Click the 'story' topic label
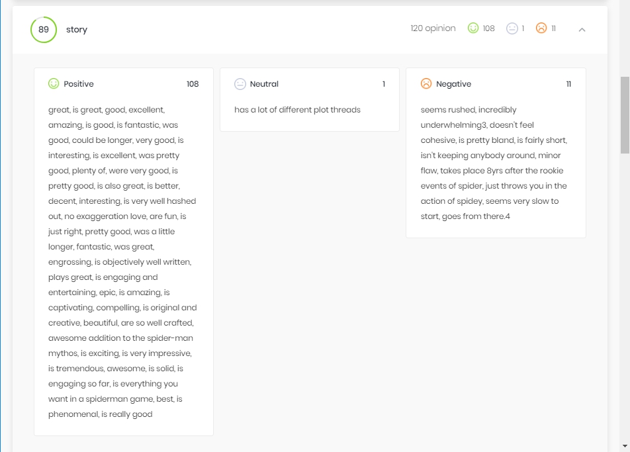Image resolution: width=630 pixels, height=452 pixels. [x=77, y=30]
